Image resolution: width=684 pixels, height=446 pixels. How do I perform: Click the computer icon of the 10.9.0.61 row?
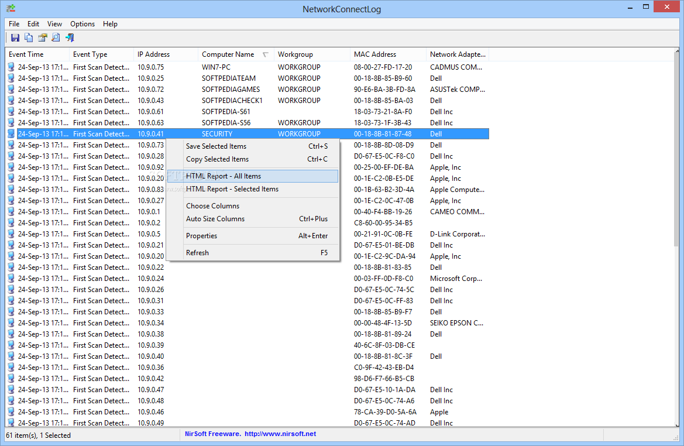11,111
